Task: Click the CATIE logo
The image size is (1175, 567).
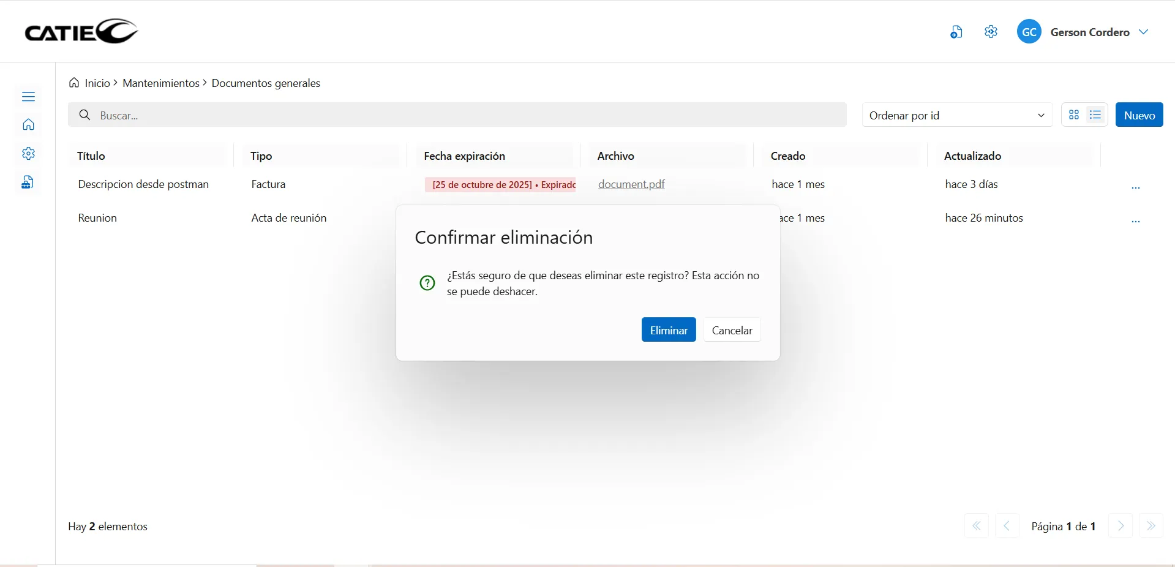Action: (x=81, y=31)
